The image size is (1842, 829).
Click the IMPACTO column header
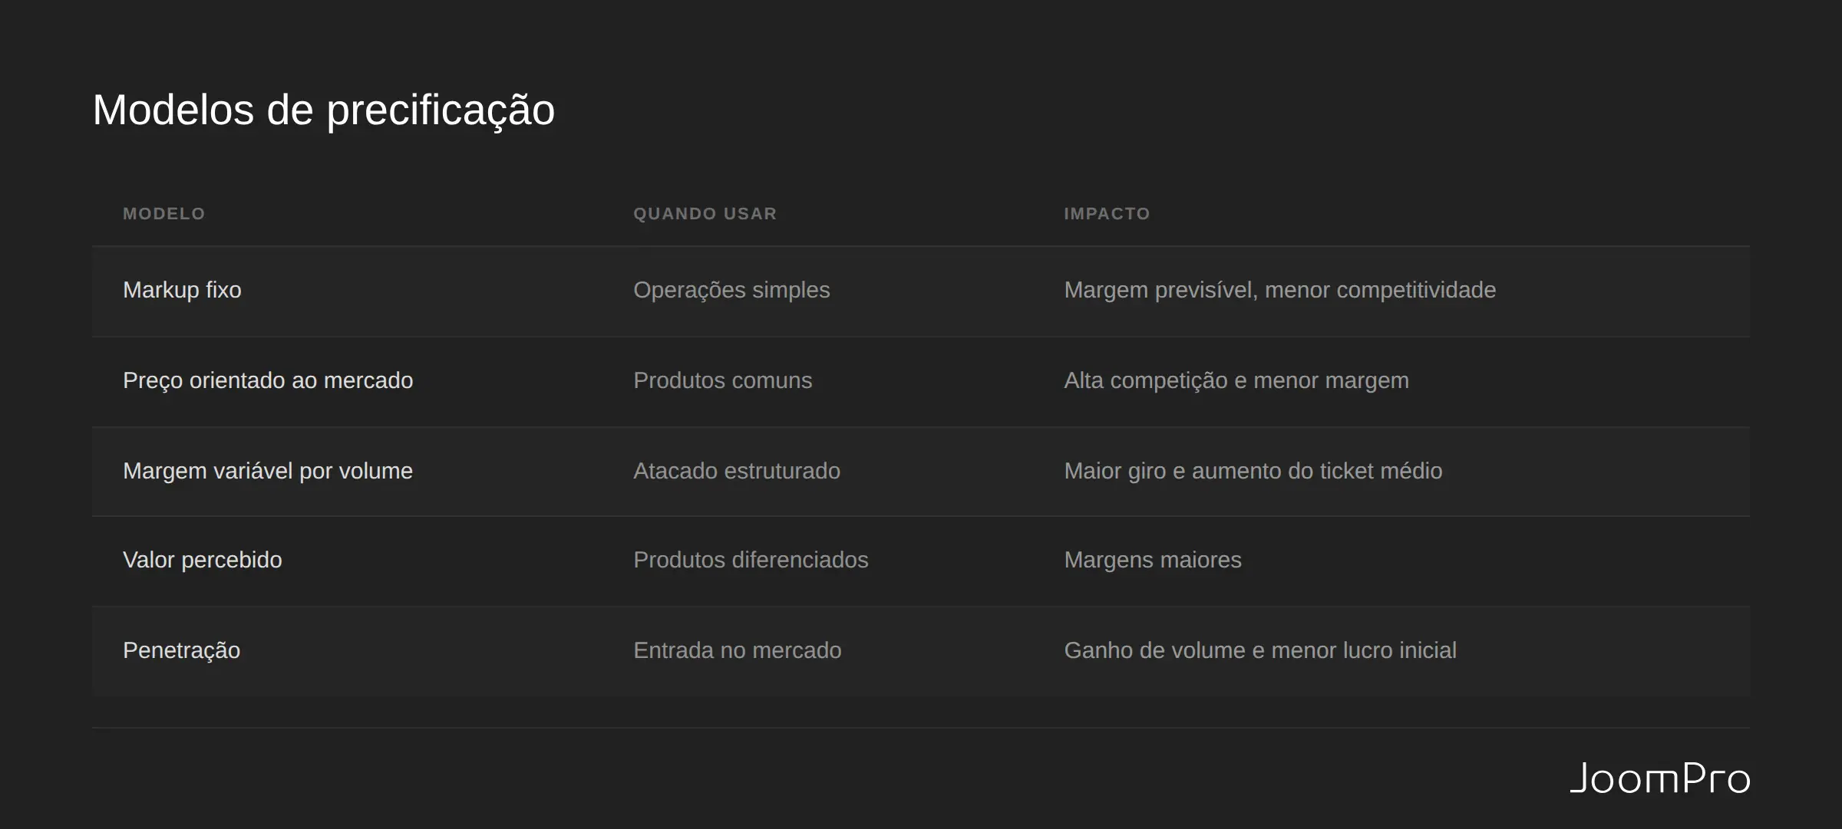click(1107, 214)
